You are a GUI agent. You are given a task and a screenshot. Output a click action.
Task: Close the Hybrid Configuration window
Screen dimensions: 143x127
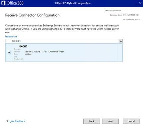point(140,3)
